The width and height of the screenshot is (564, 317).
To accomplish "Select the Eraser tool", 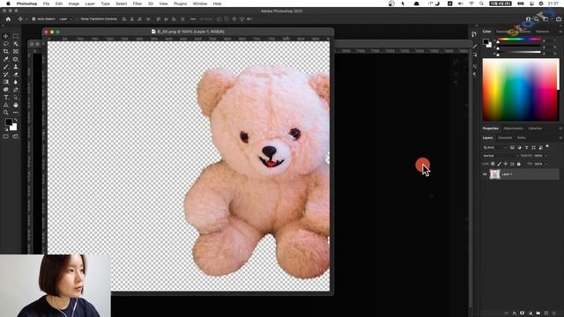I will (x=16, y=74).
